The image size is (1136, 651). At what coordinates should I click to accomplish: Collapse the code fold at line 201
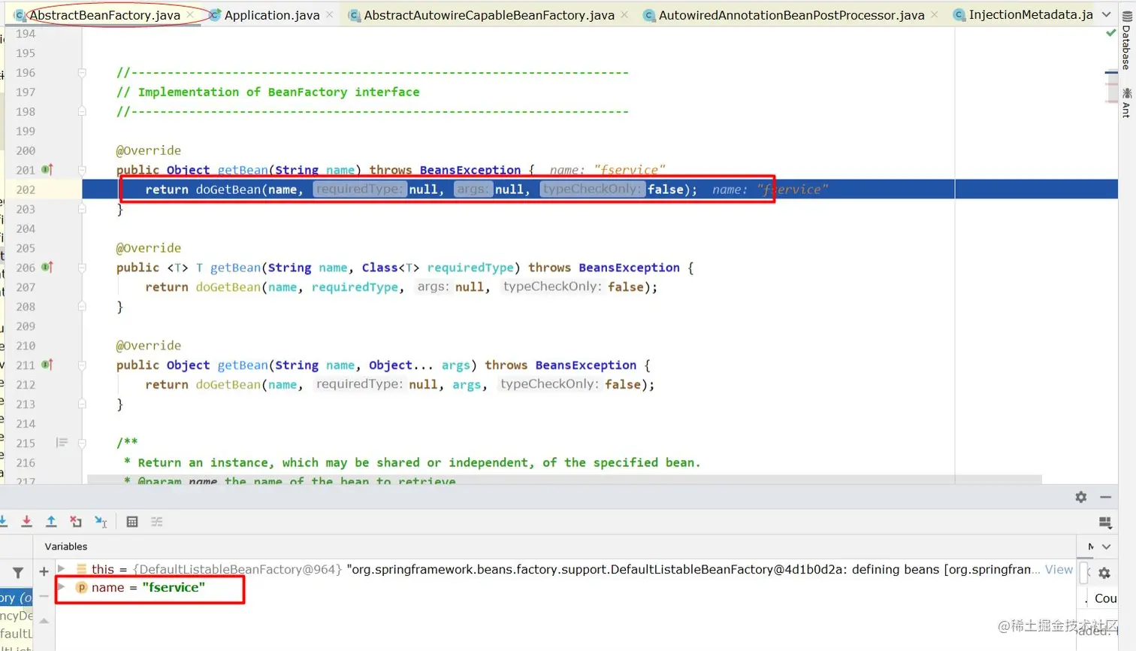tap(82, 170)
